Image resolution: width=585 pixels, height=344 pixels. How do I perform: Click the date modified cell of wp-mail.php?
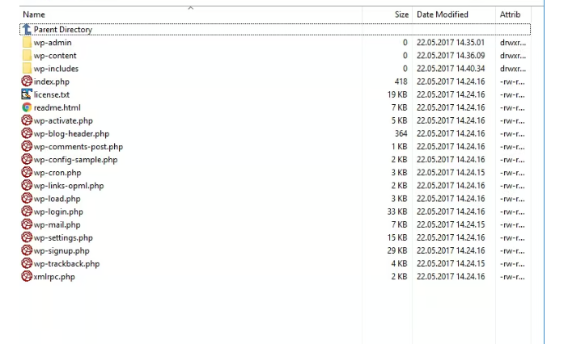451,224
